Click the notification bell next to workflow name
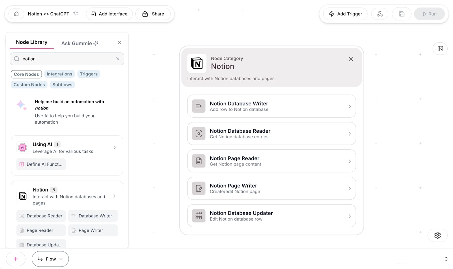This screenshot has height=269, width=453. click(76, 14)
